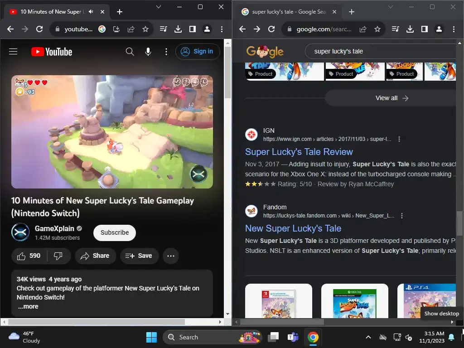Open downloads in YouTube window
Screen dimensions: 464x348
[x=178, y=29]
